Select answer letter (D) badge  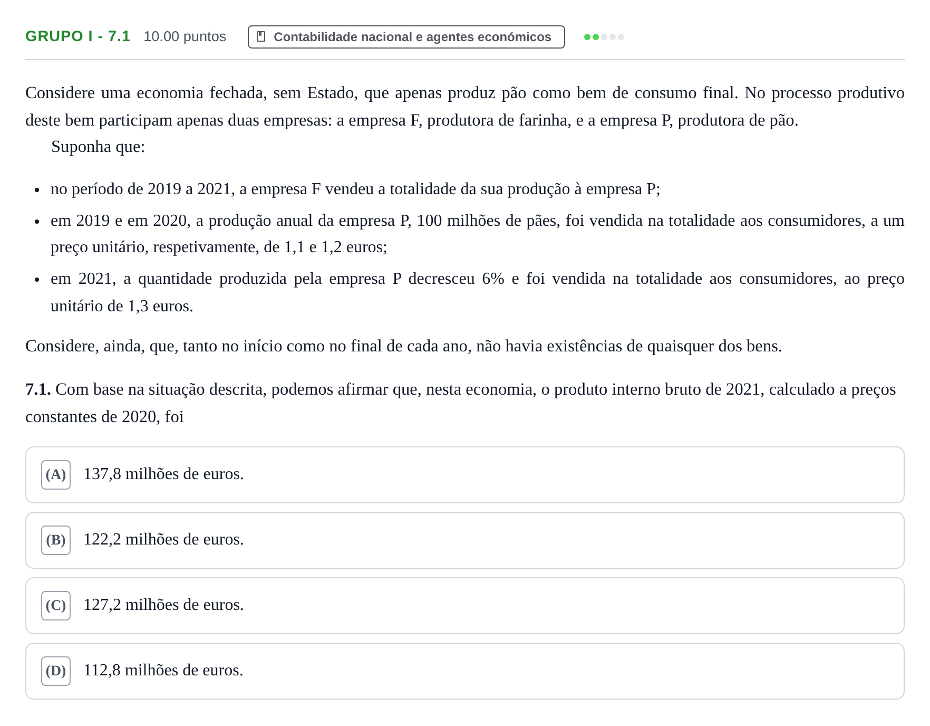(x=56, y=671)
